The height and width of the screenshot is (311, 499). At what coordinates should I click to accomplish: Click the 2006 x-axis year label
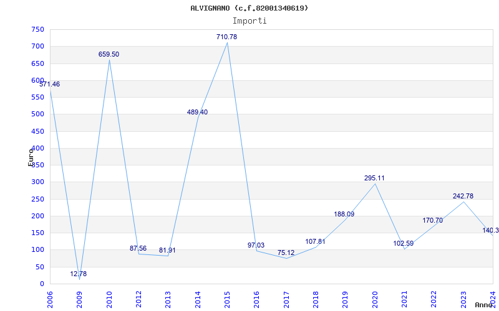pos(50,300)
